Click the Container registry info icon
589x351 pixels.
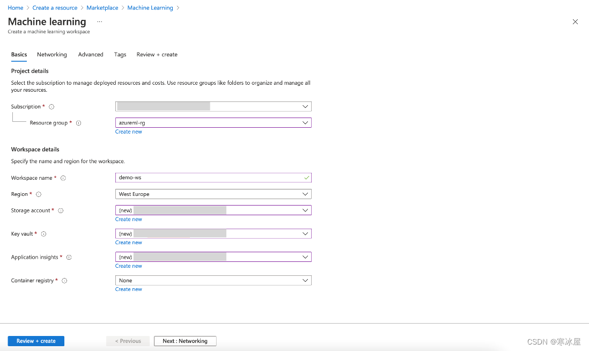point(64,281)
